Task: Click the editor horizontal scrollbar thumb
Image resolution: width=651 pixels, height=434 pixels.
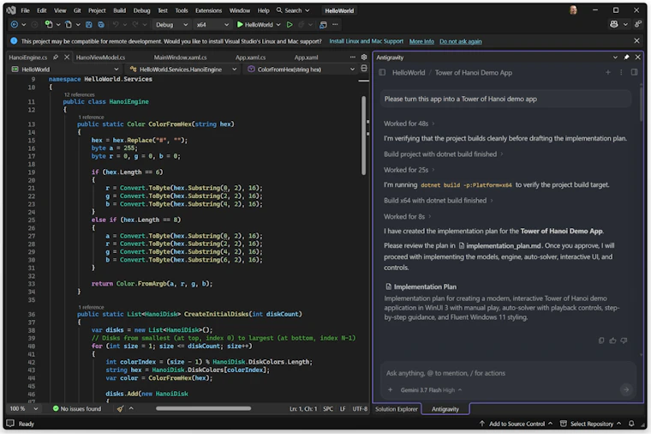Action: tap(204, 408)
